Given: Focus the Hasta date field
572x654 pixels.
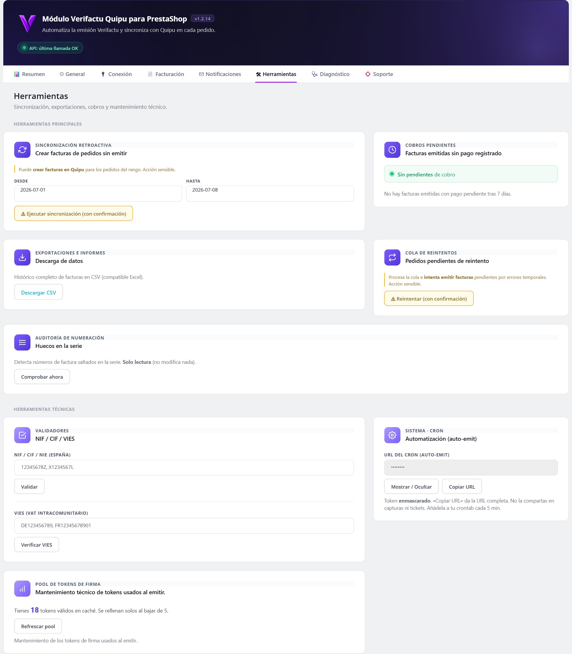Looking at the screenshot, I should (x=270, y=194).
